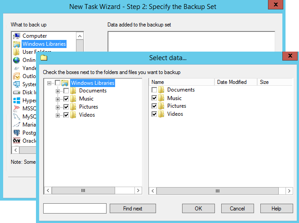Click the MariaDB icon in wizard list
This screenshot has height=223, width=299.
[17, 125]
